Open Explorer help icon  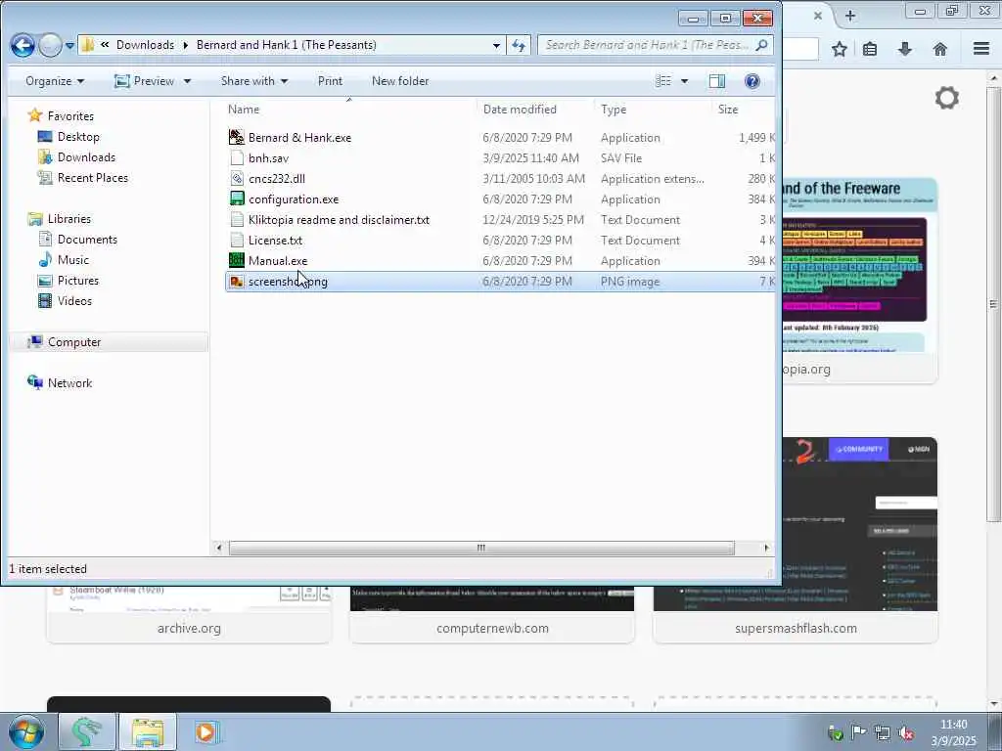[752, 81]
